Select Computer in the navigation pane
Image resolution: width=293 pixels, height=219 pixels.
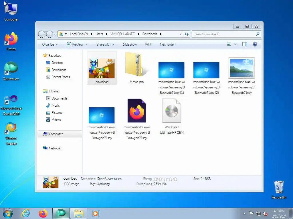click(60, 134)
